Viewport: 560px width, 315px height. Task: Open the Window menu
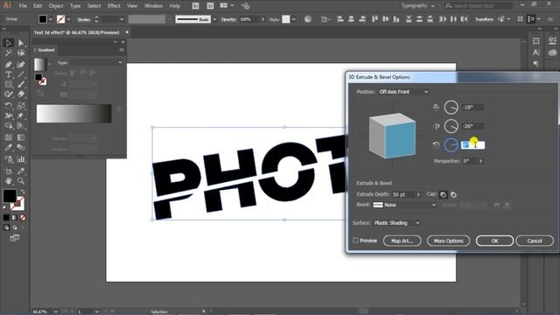point(154,6)
